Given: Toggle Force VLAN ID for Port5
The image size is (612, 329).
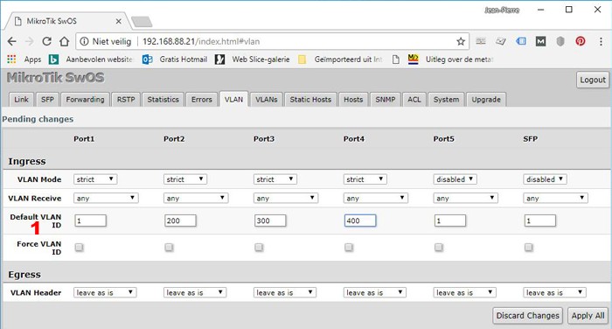Looking at the screenshot, I should (439, 248).
